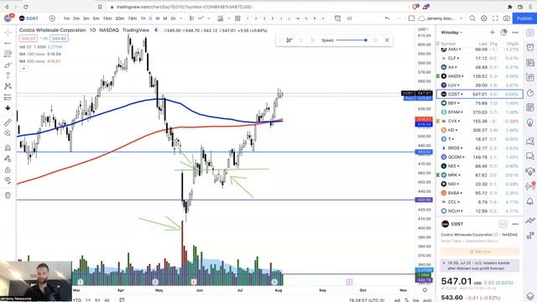The image size is (537, 302).
Task: Click the replay play button
Action: pyautogui.click(x=301, y=40)
